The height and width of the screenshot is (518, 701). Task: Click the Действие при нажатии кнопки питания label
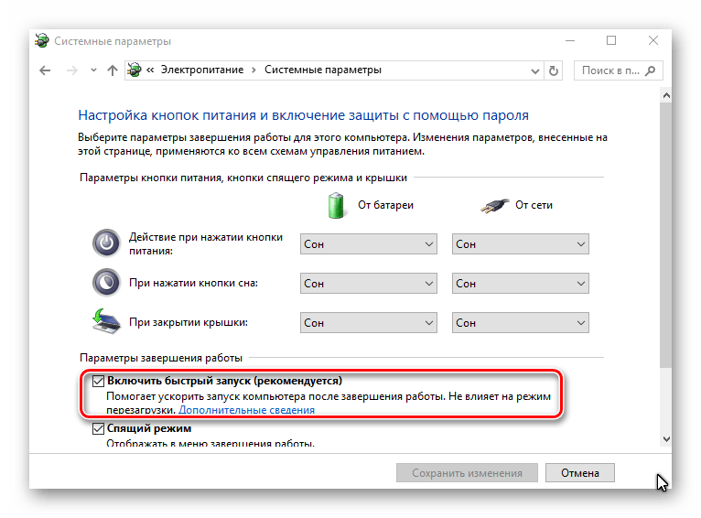(x=206, y=244)
